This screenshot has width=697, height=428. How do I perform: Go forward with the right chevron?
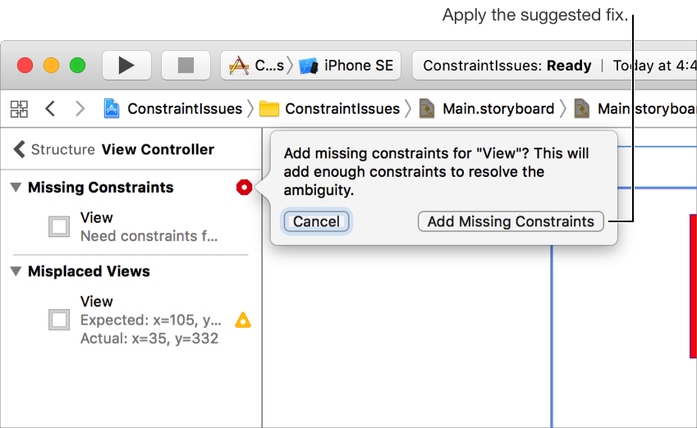80,108
